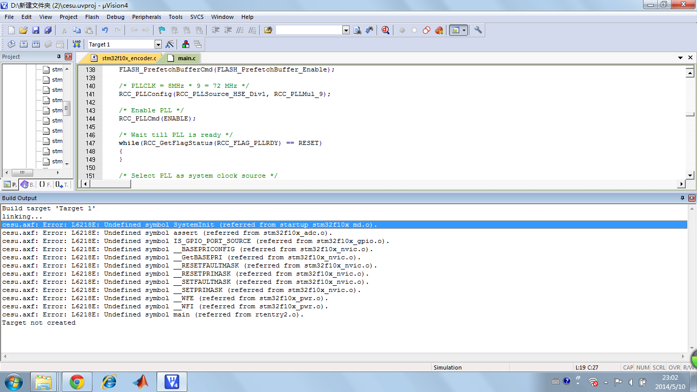Image resolution: width=697 pixels, height=392 pixels.
Task: Insert a bookmark with the flag icon
Action: coord(162,30)
